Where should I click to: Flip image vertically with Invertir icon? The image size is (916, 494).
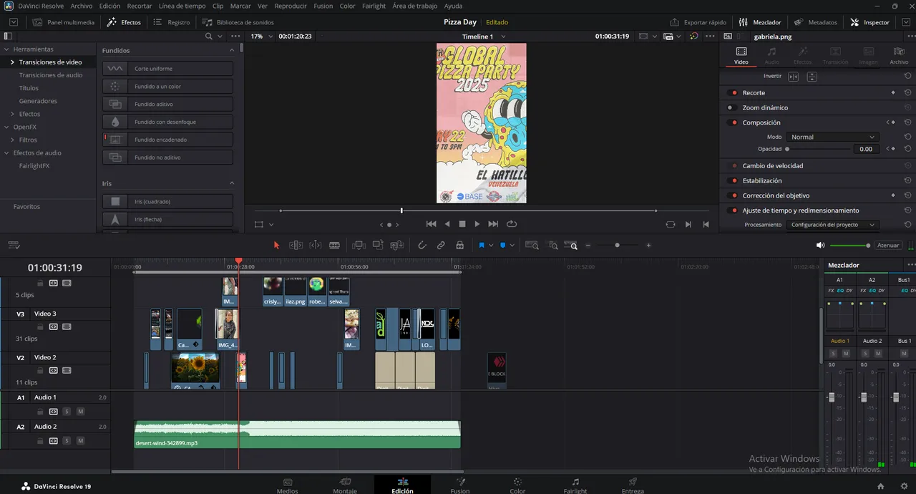pyautogui.click(x=812, y=76)
